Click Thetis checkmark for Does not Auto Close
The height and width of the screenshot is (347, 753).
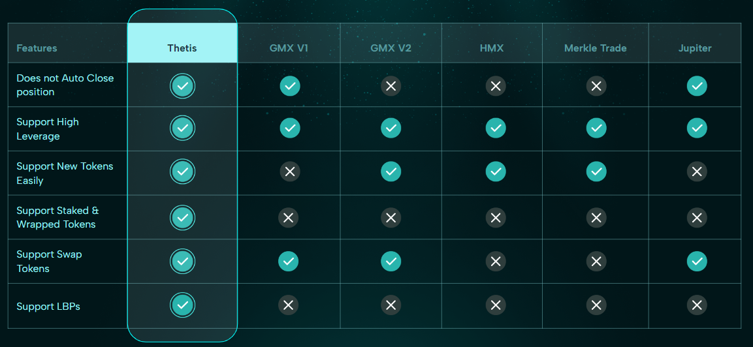coord(182,86)
